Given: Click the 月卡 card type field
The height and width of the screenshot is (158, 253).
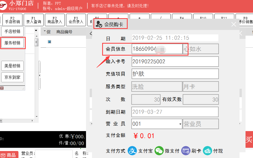Looking at the screenshot, I should point(201,86).
